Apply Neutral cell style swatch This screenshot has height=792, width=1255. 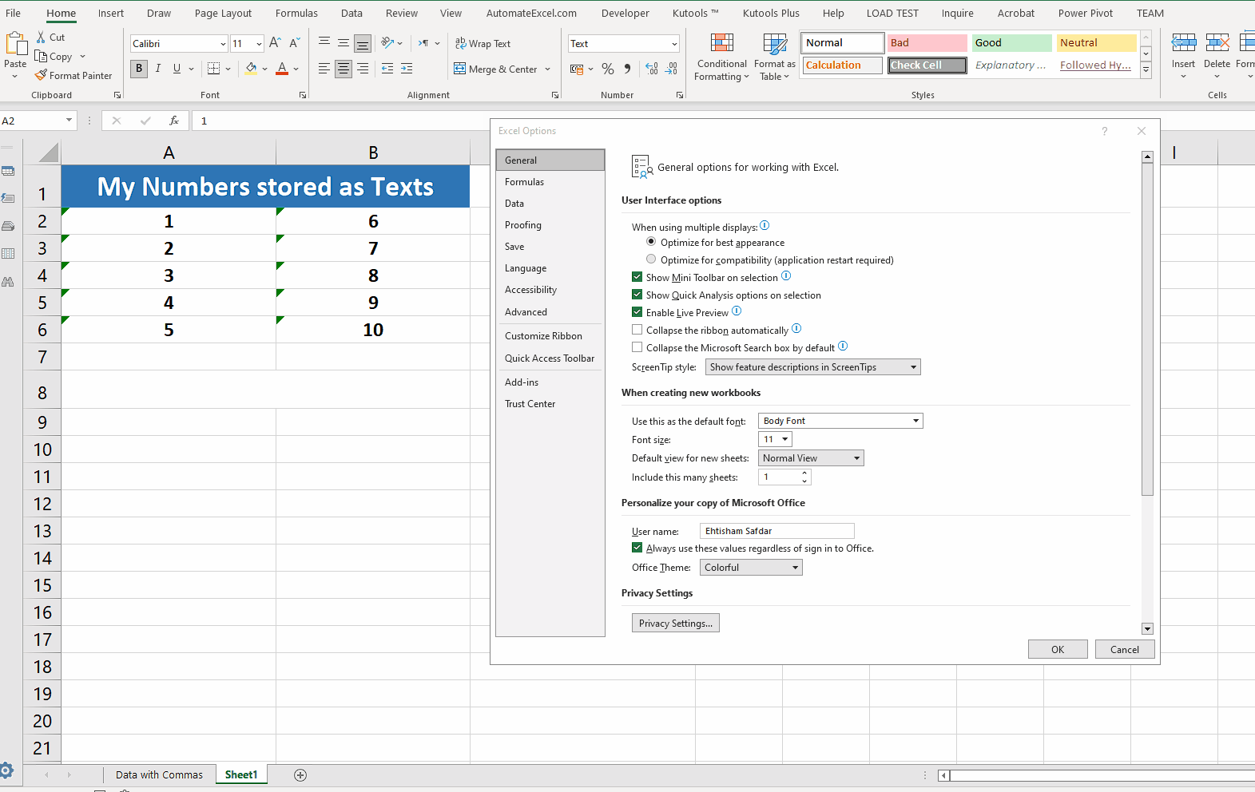[x=1096, y=43]
